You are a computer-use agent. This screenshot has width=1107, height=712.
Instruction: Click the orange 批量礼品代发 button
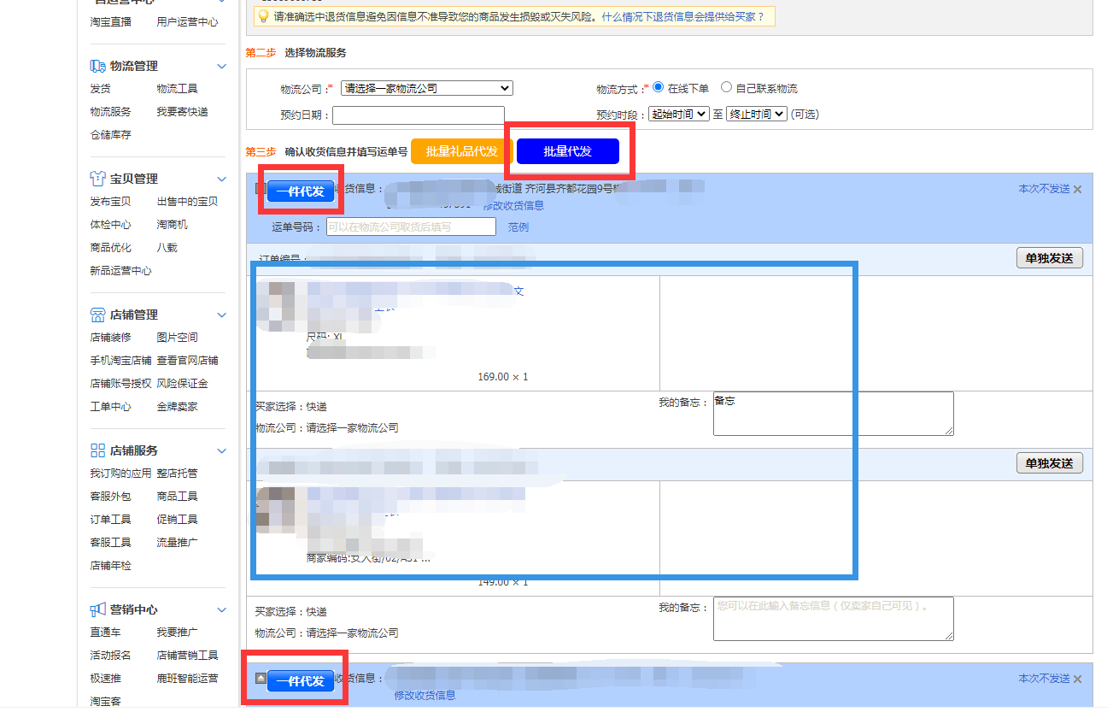point(461,151)
